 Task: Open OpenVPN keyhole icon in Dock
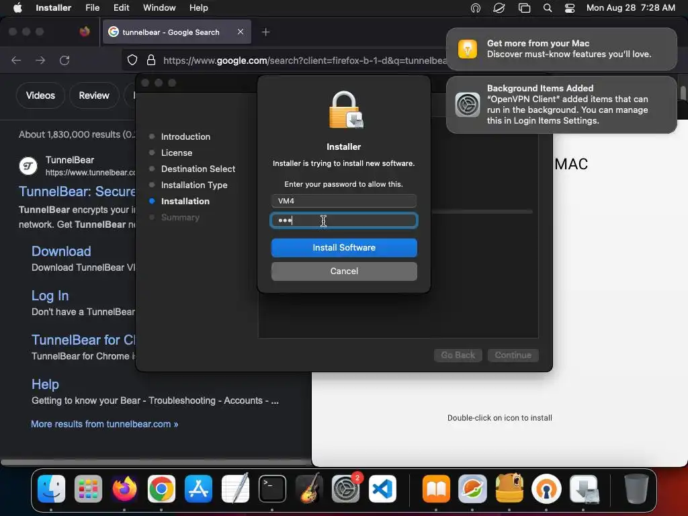(546, 488)
